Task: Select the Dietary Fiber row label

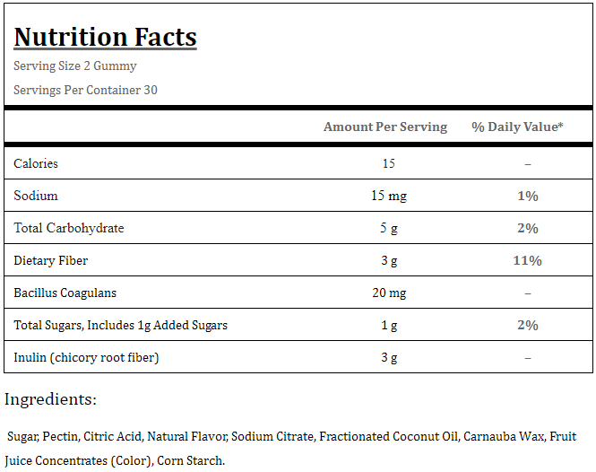Action: [x=50, y=260]
